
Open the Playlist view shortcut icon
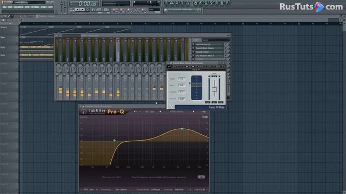click(167, 3)
